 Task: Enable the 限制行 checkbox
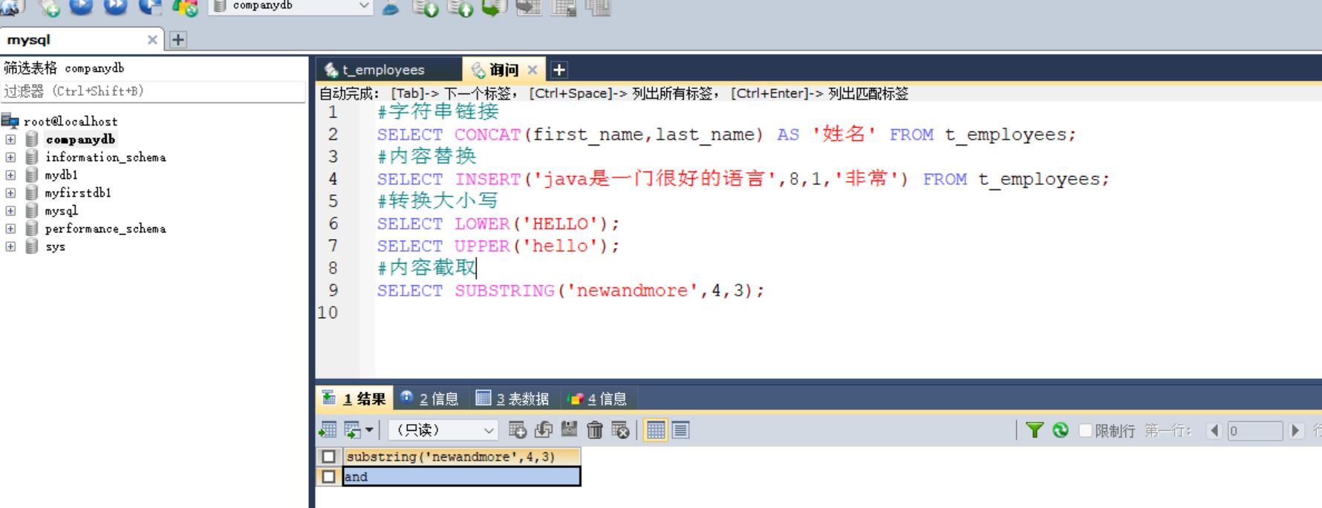(1085, 431)
